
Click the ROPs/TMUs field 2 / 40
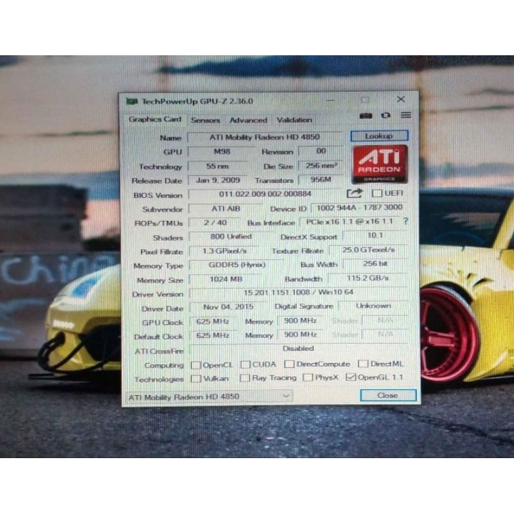pyautogui.click(x=215, y=223)
